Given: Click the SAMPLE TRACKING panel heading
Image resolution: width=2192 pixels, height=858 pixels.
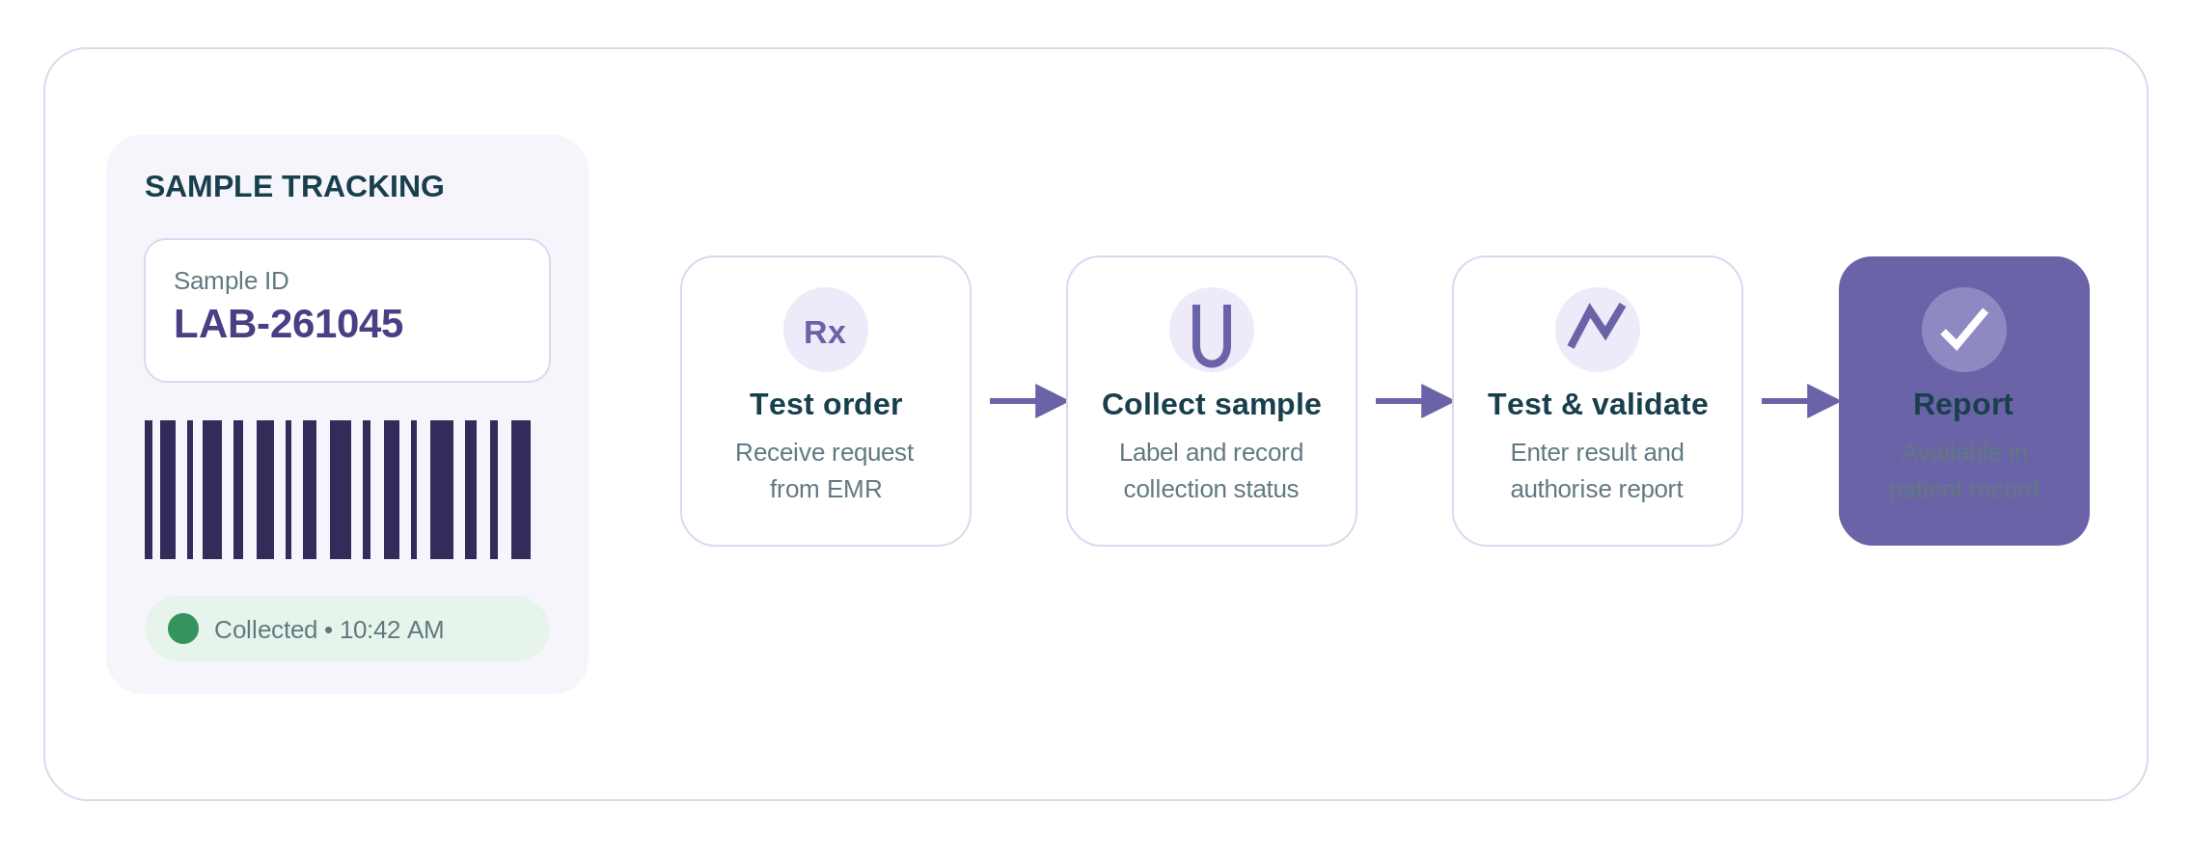Looking at the screenshot, I should click(x=294, y=186).
